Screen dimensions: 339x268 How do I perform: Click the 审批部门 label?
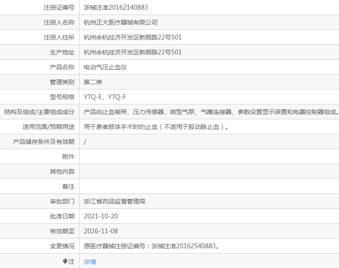pos(62,201)
